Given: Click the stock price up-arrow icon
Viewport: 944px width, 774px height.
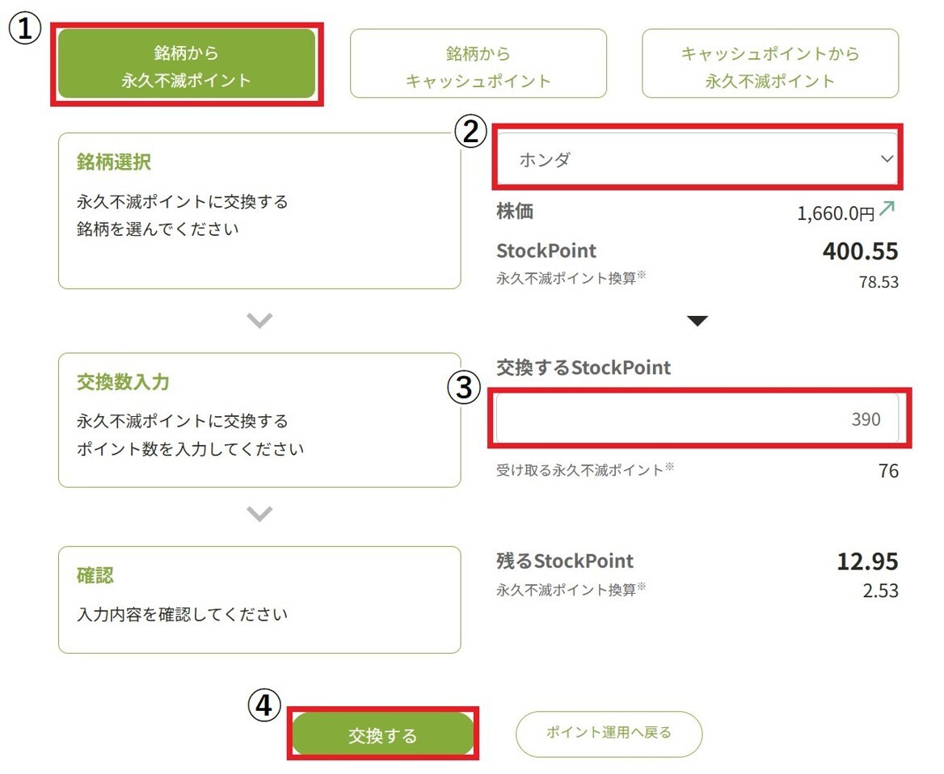Looking at the screenshot, I should (x=887, y=210).
